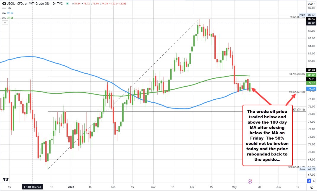This screenshot has height=191, width=317.
Task: Click the green market status dot
Action: [67, 4]
